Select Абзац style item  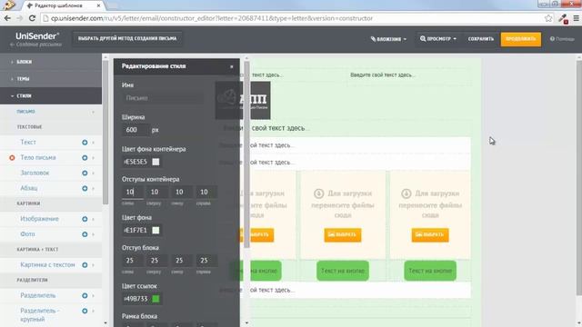[29, 188]
